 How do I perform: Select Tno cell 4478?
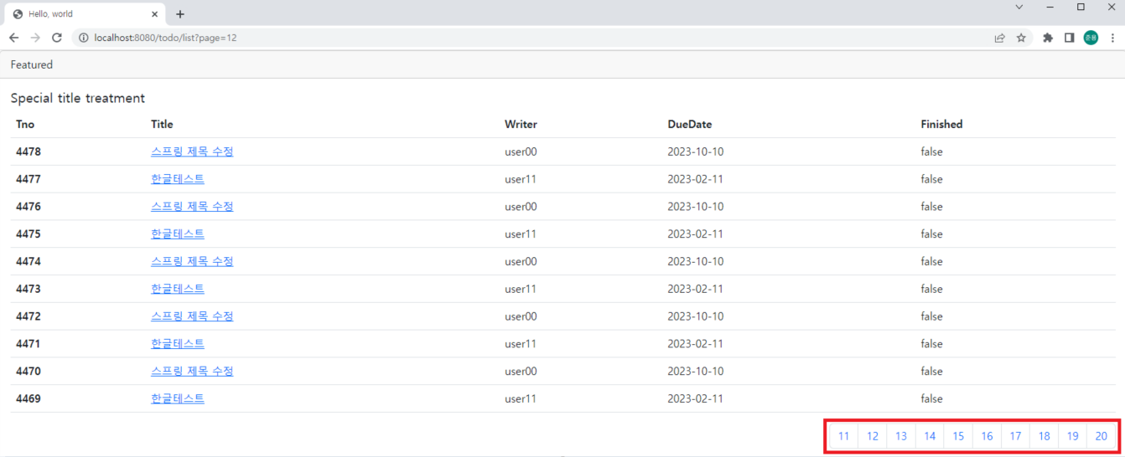pos(29,151)
